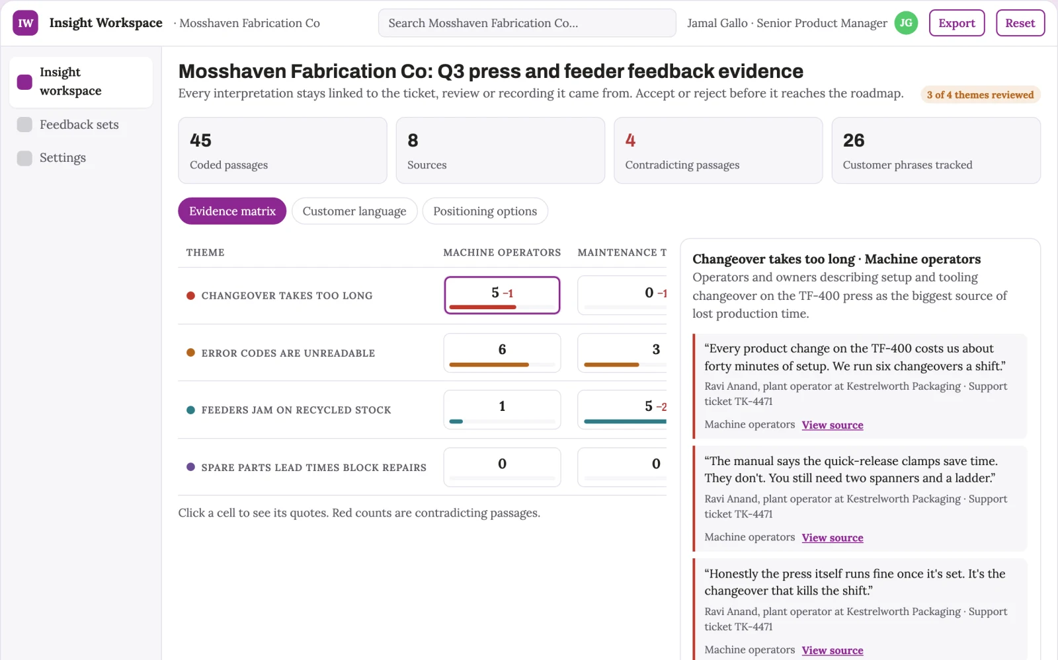
Task: Click the Theme column header
Action: click(x=206, y=252)
